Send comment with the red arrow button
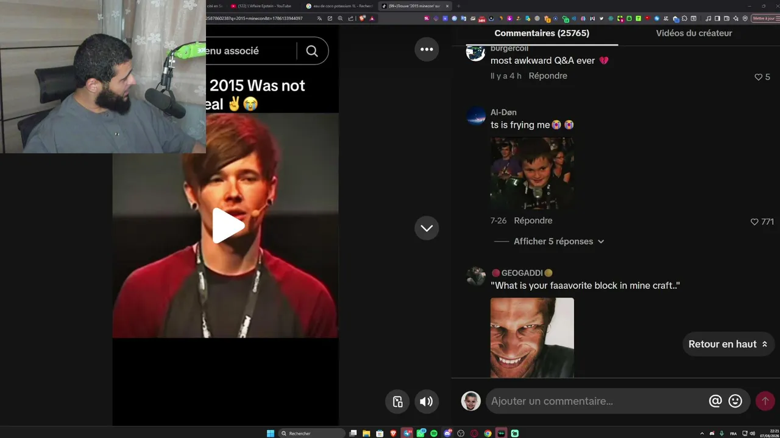Image resolution: width=780 pixels, height=438 pixels. coord(765,401)
